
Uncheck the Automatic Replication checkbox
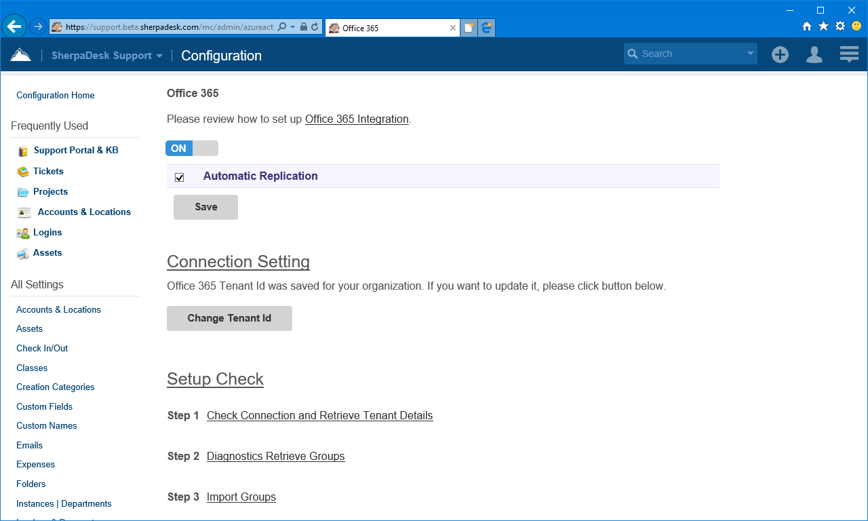pyautogui.click(x=179, y=177)
